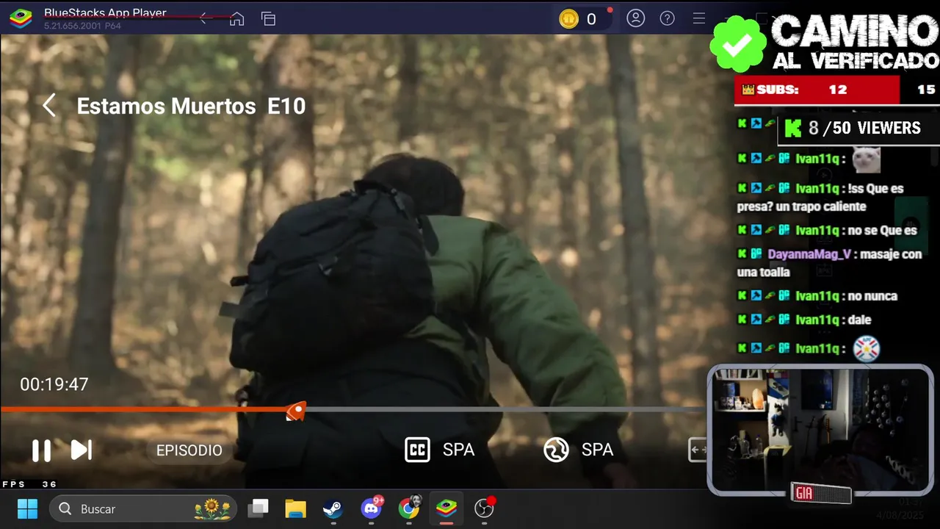This screenshot has height=529, width=940.
Task: Go back from the Estamos Muertos player
Action: pos(49,106)
